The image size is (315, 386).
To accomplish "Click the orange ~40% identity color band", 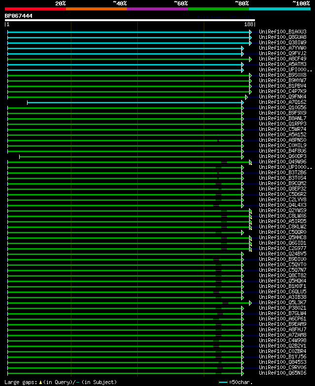I will (96, 9).
